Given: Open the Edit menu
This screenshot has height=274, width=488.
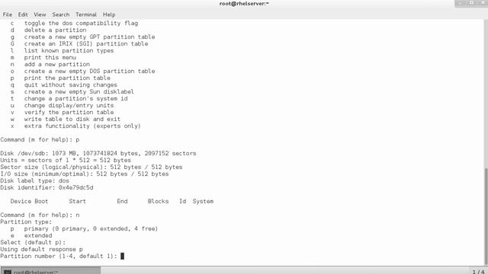Looking at the screenshot, I should pyautogui.click(x=23, y=14).
